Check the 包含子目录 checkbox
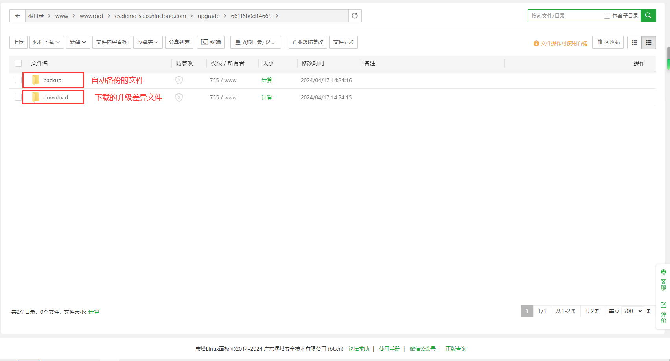670x361 pixels. coord(607,16)
